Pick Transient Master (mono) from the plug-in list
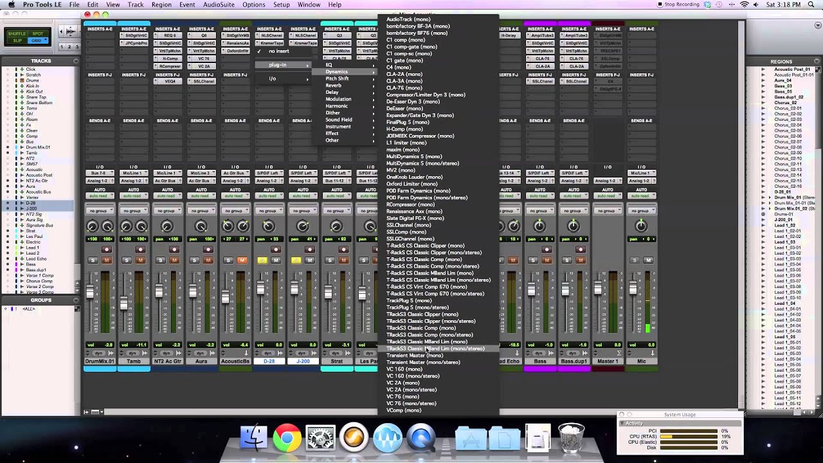The height and width of the screenshot is (463, 823). point(414,356)
